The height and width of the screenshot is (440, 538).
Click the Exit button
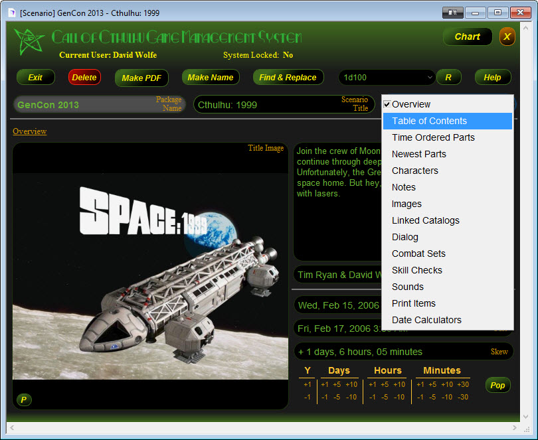tap(35, 77)
